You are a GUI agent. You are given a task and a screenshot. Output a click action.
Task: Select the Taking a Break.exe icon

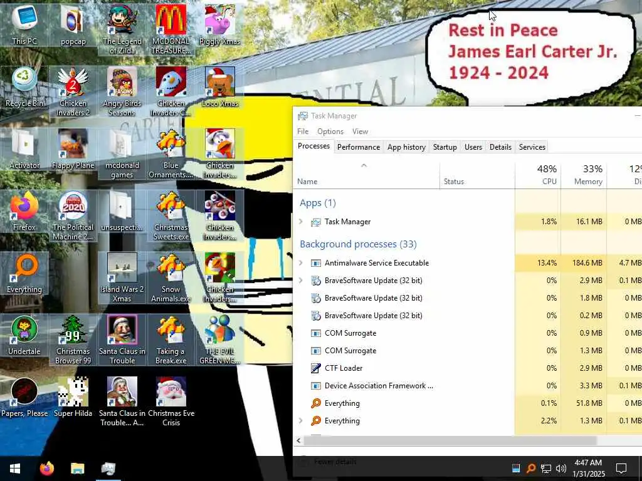171,340
